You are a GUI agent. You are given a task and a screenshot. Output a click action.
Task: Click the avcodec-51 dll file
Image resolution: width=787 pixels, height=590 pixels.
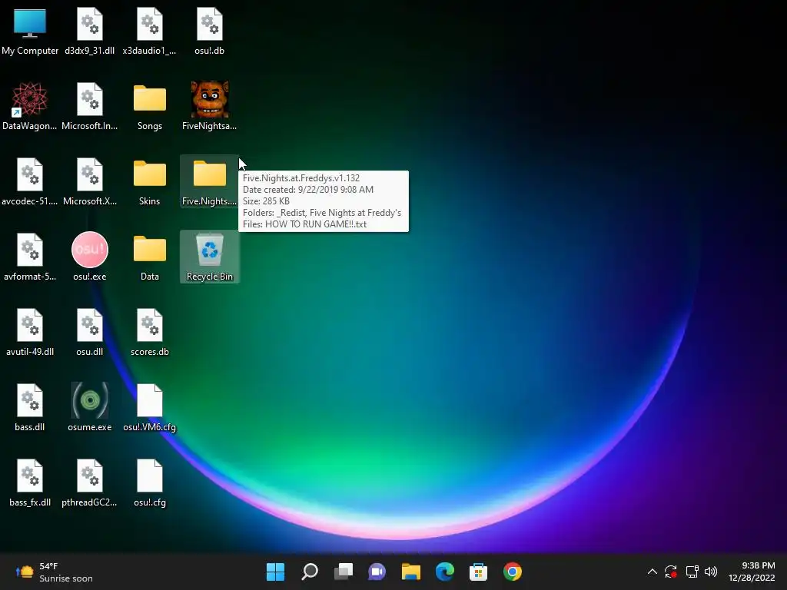(30, 181)
